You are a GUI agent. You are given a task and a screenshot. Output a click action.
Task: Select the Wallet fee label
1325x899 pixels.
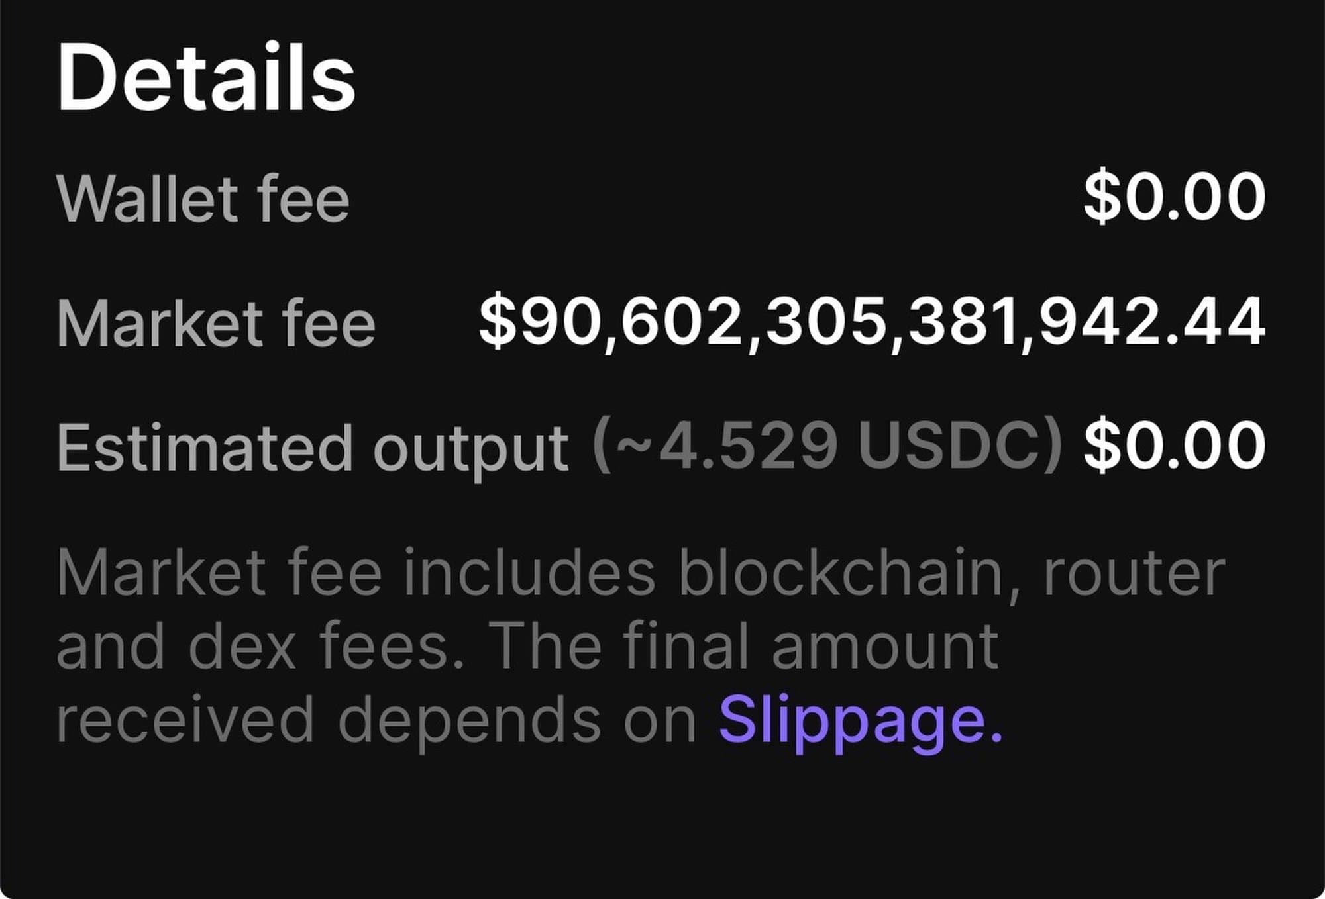point(203,199)
